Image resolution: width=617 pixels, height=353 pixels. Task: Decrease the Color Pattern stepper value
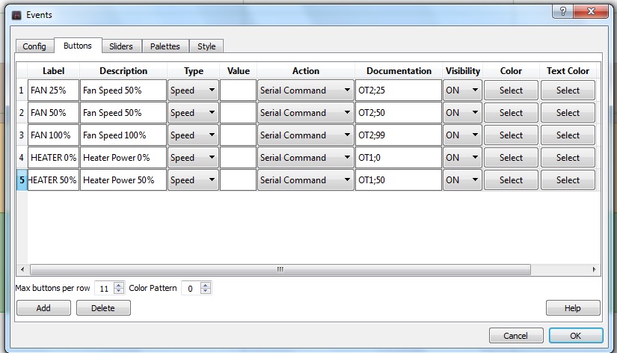pyautogui.click(x=206, y=291)
